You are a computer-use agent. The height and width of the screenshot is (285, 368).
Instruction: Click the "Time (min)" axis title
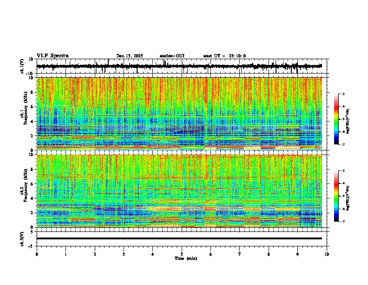(186, 258)
